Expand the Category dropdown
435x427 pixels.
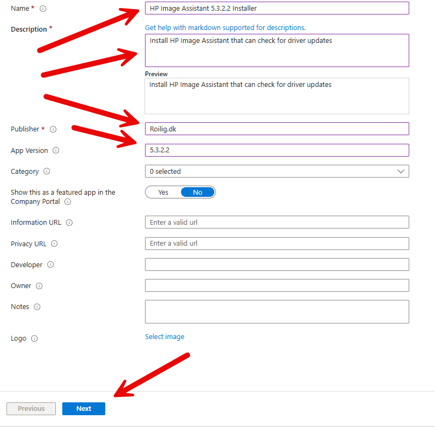pyautogui.click(x=277, y=171)
